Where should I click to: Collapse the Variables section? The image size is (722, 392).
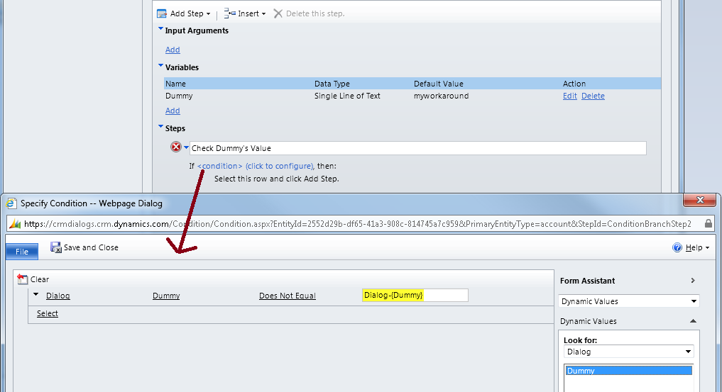click(x=160, y=67)
